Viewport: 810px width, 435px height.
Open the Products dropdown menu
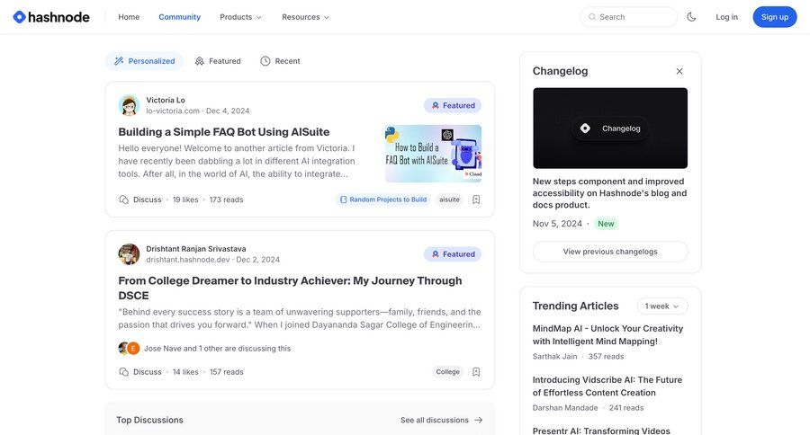(240, 17)
